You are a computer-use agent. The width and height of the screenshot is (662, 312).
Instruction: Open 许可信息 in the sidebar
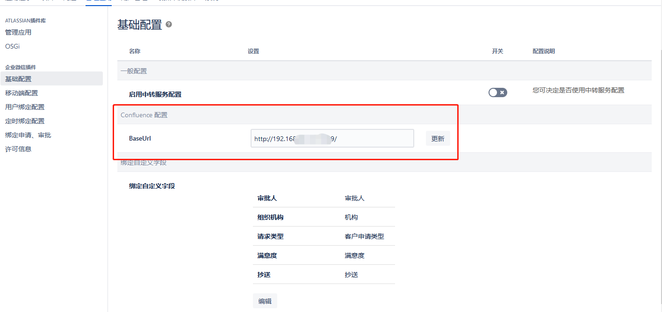click(x=18, y=149)
